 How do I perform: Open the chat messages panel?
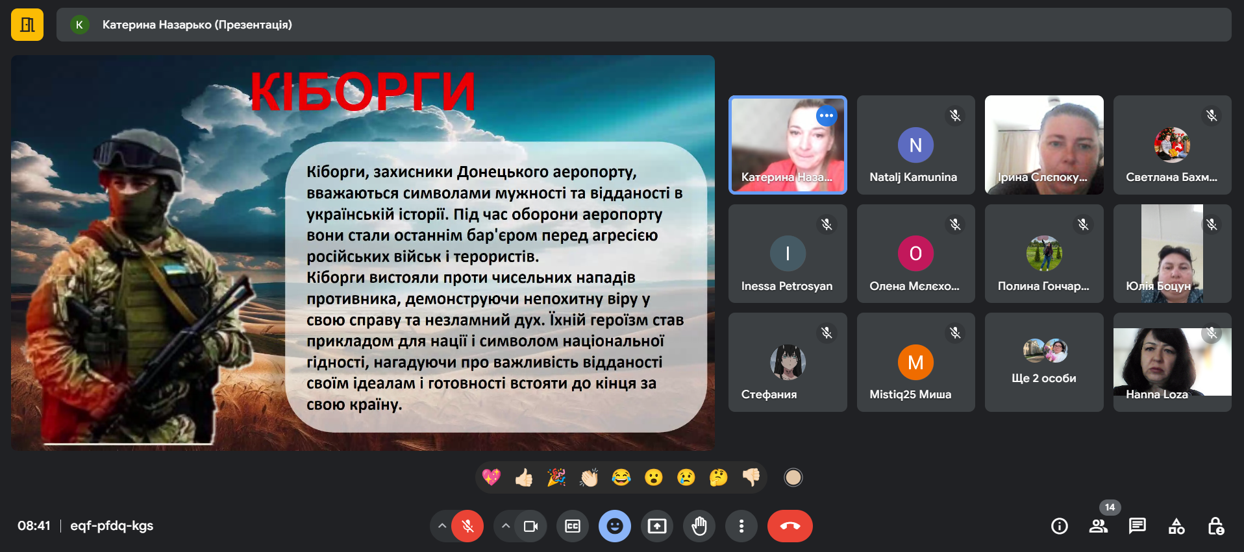1137,526
